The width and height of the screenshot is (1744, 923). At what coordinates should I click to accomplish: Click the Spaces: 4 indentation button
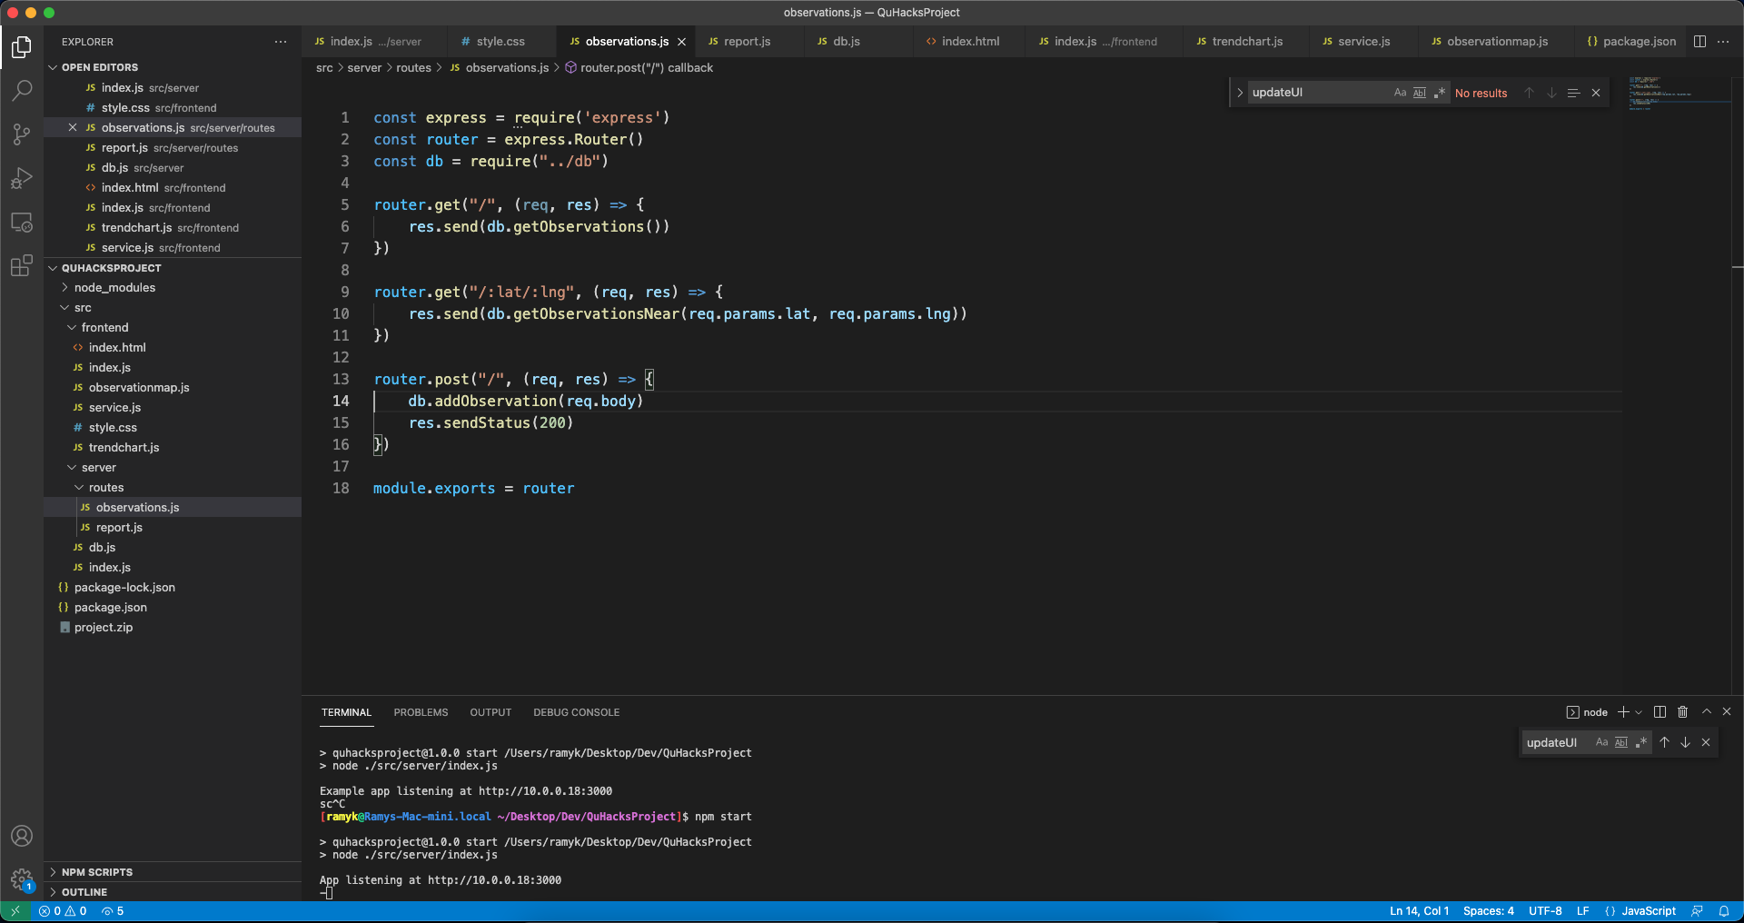(1488, 911)
